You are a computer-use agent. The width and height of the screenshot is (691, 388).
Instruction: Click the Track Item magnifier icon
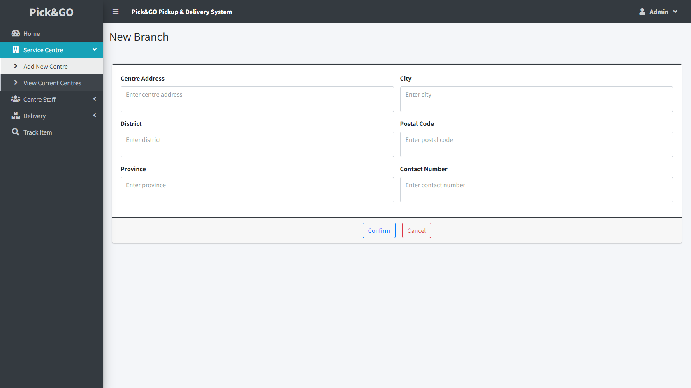coord(16,132)
